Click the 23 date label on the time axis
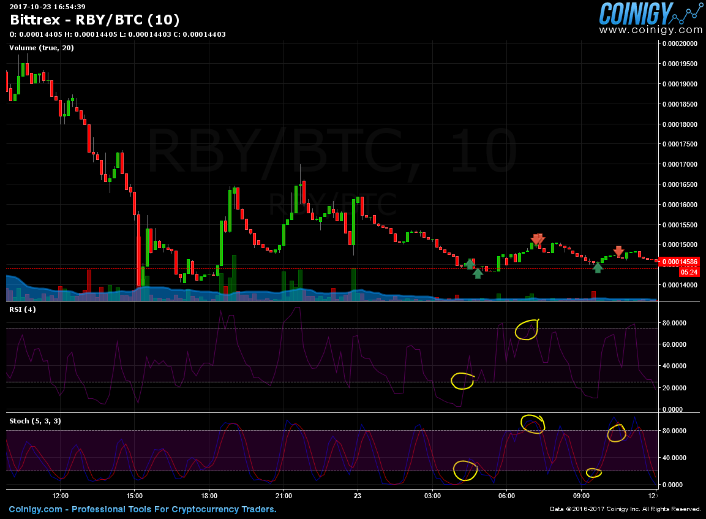Image resolution: width=706 pixels, height=519 pixels. click(358, 496)
